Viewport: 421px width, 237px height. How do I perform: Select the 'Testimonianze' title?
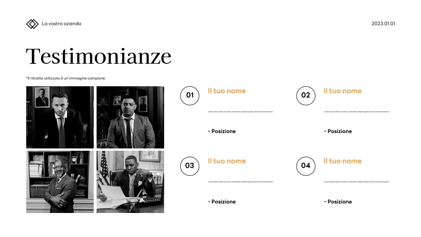pyautogui.click(x=99, y=57)
